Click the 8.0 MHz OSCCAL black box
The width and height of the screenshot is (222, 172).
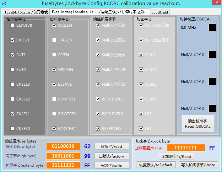pyautogui.click(x=212, y=27)
